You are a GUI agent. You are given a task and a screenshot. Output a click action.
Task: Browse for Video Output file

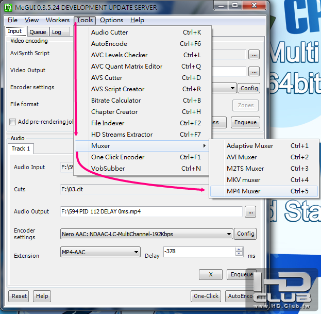254,72
